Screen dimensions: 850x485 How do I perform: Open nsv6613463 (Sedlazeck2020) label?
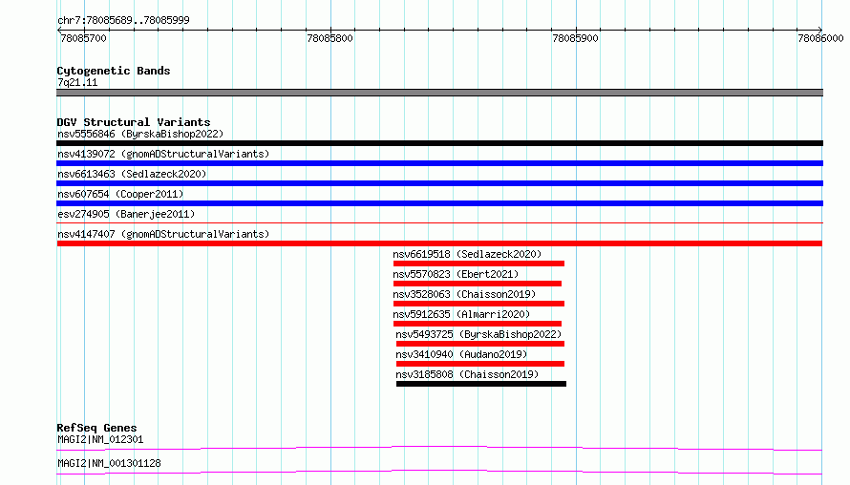(132, 174)
